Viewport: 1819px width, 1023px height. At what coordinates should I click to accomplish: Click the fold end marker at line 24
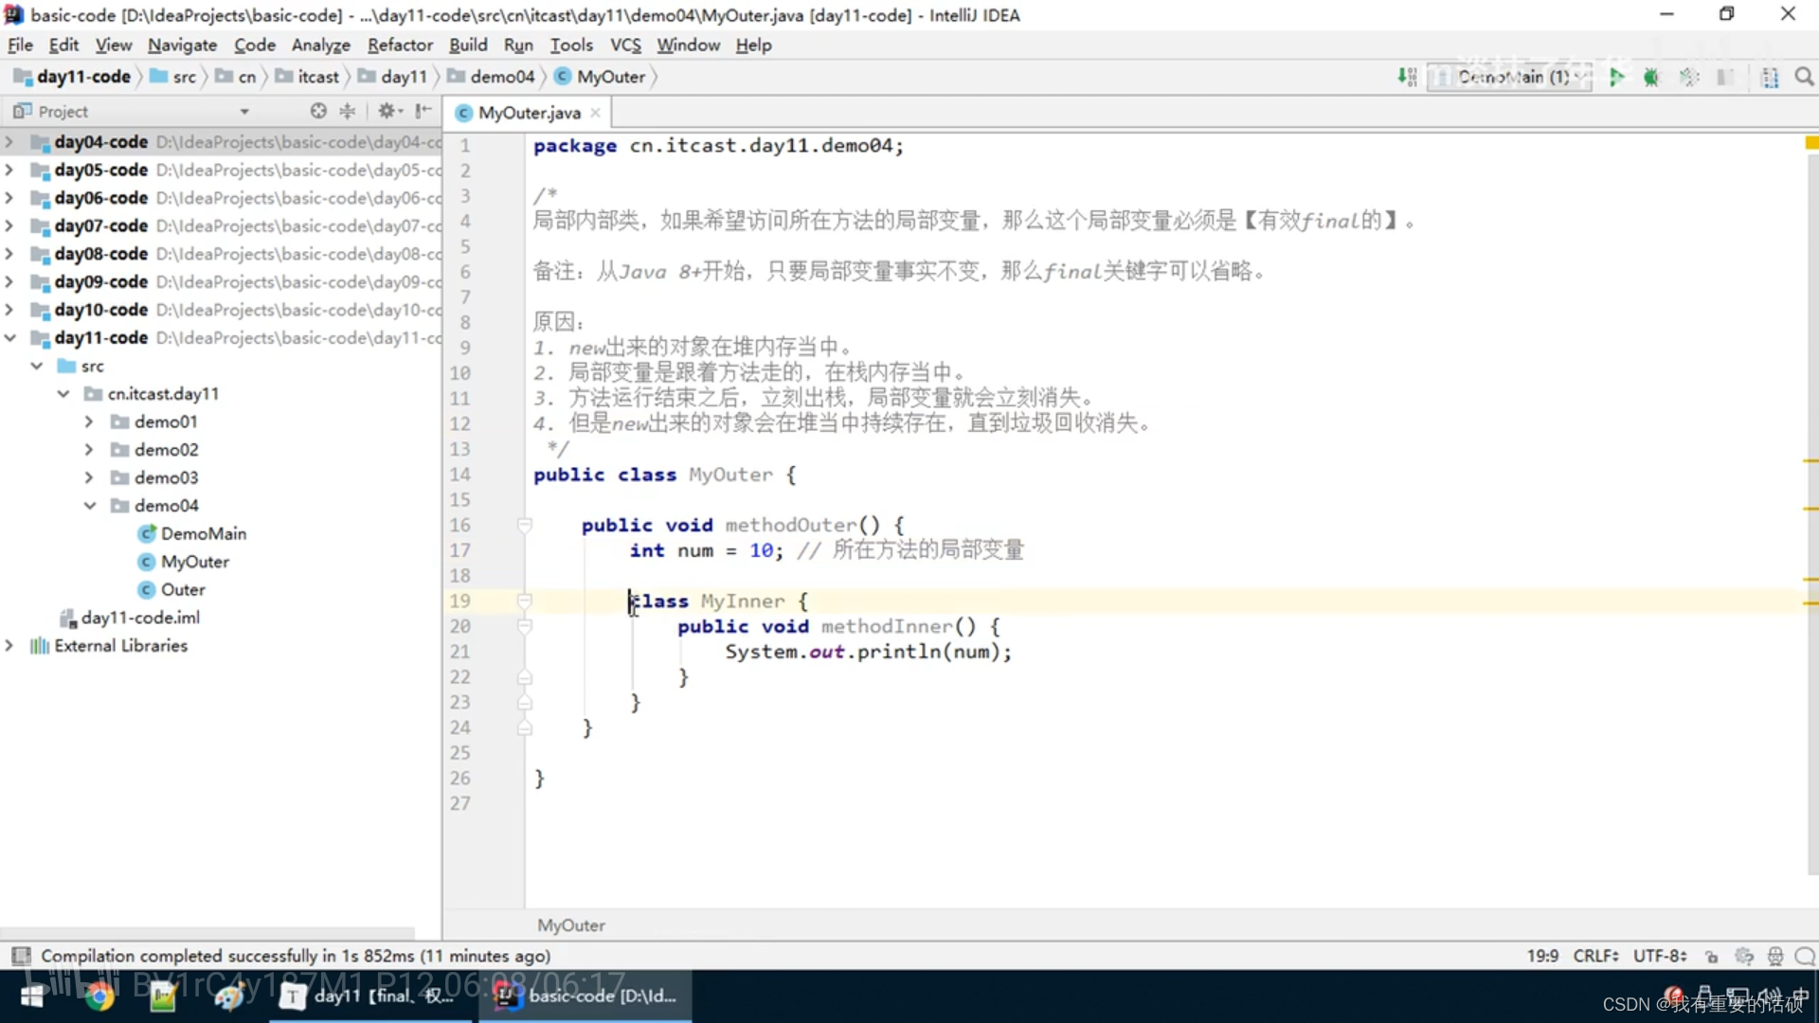[x=525, y=727]
